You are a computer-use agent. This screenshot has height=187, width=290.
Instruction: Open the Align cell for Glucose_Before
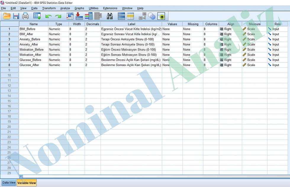pyautogui.click(x=231, y=60)
